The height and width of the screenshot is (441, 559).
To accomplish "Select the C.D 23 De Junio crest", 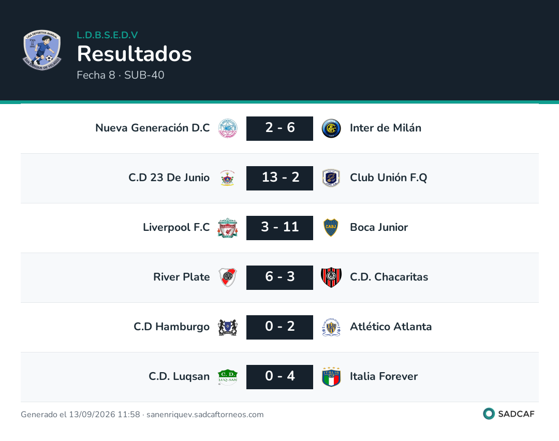I will [x=227, y=178].
